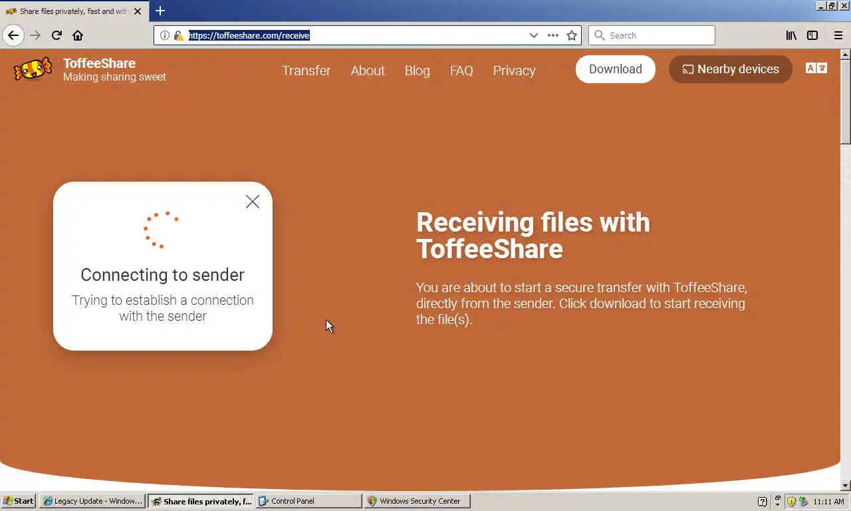Screen dimensions: 851x511
Task: Reload the page with the refresh icon
Action: (x=57, y=35)
